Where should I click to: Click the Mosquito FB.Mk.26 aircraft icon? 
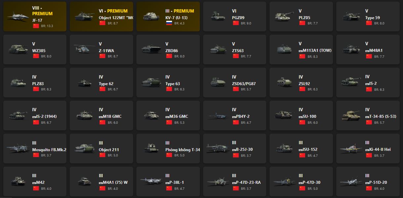[x=18, y=148]
